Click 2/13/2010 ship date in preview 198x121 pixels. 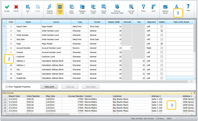coord(51,111)
